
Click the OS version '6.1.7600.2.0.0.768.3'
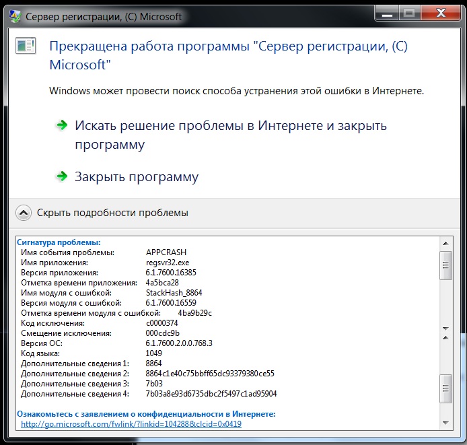tap(179, 343)
